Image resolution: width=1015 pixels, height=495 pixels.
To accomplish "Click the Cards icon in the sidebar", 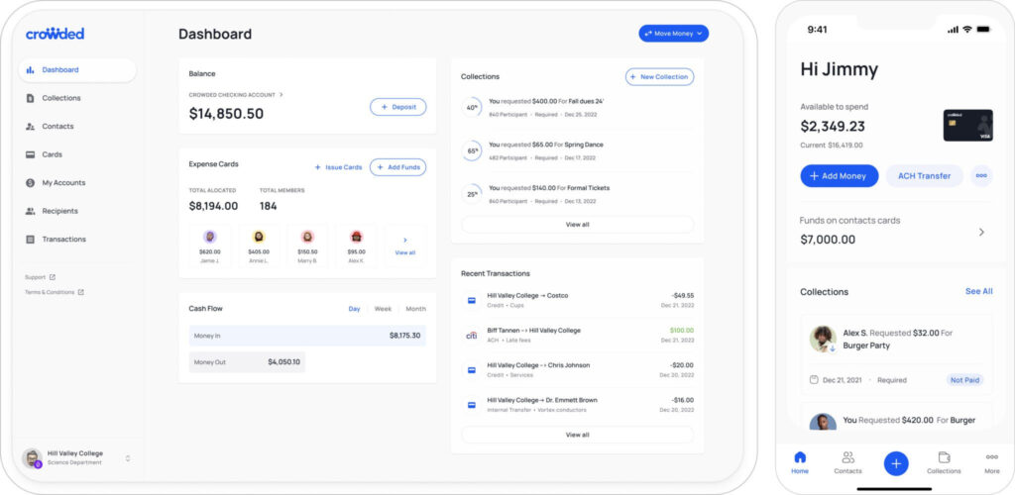I will (x=31, y=154).
